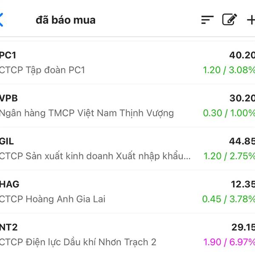The height and width of the screenshot is (255, 255).
Task: Tap VPB change 0.30 / 1.00%
Action: tap(229, 113)
